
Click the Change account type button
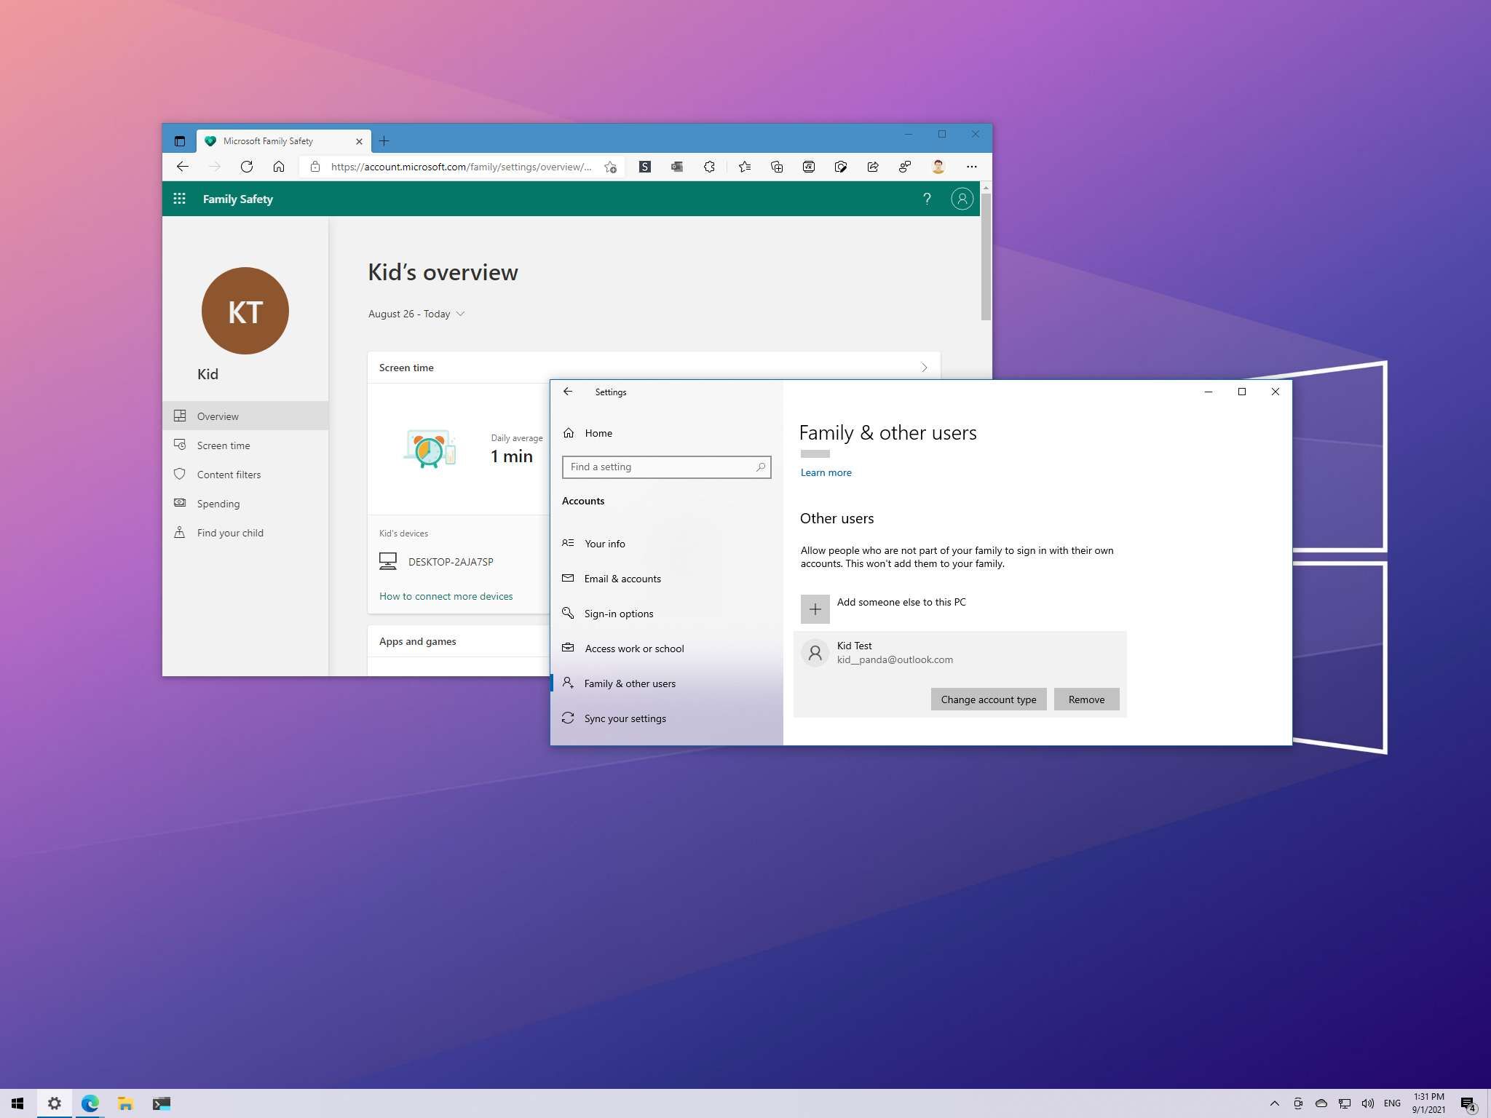[988, 699]
